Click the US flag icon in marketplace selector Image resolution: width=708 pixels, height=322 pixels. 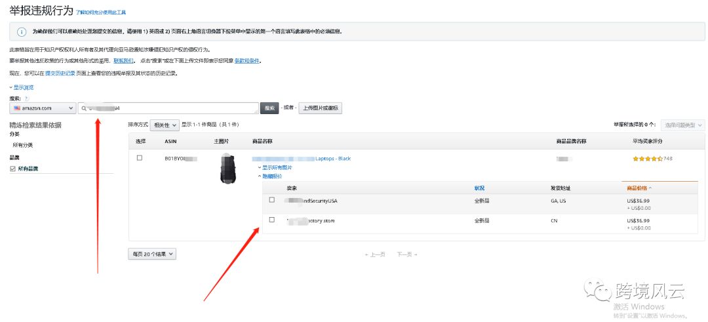point(16,108)
